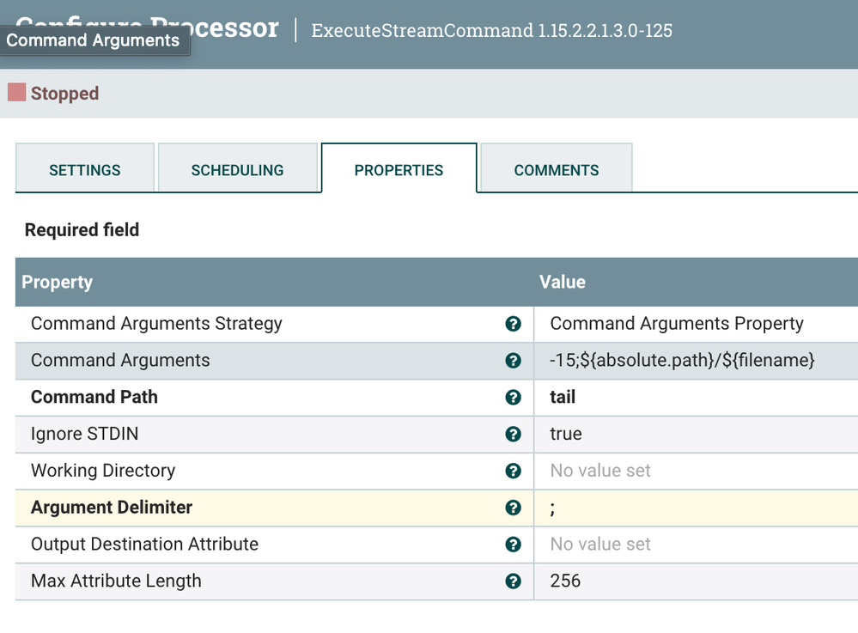858x633 pixels.
Task: Open help icon for Argument Delimiter
Action: click(x=513, y=508)
